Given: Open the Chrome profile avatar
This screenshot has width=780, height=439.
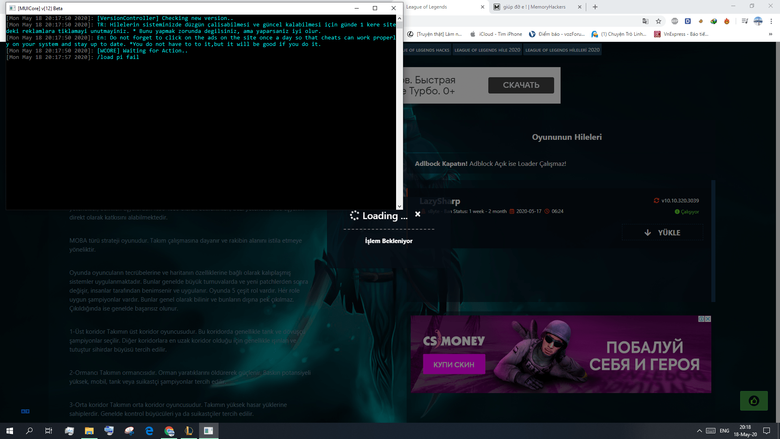Looking at the screenshot, I should 758,21.
